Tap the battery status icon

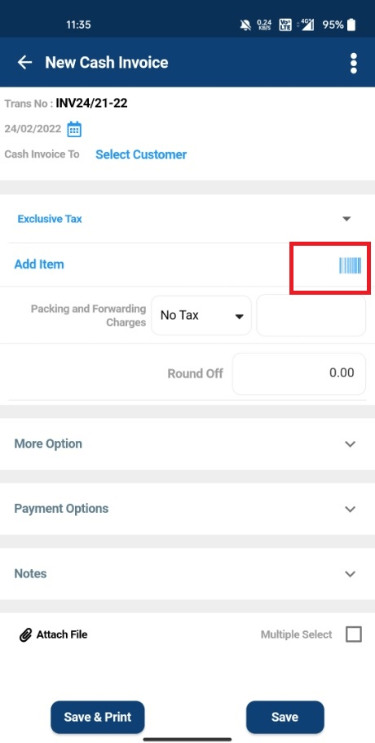coord(351,24)
